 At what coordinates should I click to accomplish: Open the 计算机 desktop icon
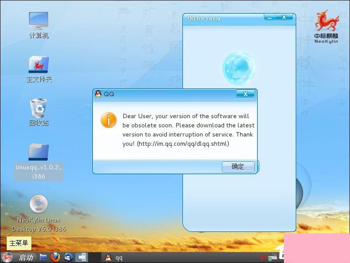point(38,25)
